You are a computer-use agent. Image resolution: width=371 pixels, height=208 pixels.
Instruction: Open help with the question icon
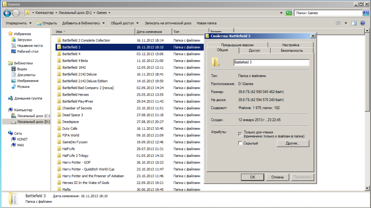pyautogui.click(x=362, y=23)
